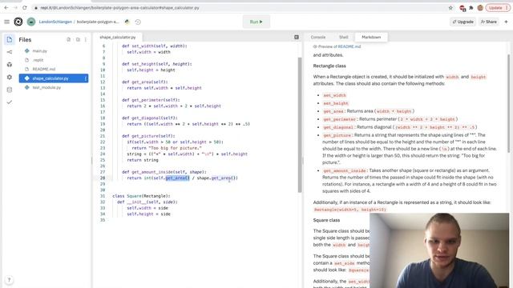Open the README.md link in preview header
Image resolution: width=513 pixels, height=288 pixels.
(x=349, y=46)
